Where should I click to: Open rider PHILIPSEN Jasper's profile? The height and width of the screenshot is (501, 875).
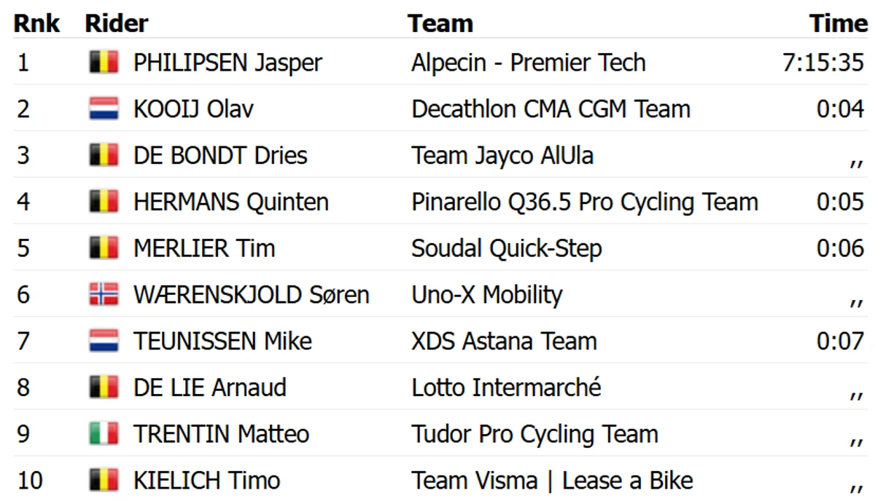pos(227,63)
